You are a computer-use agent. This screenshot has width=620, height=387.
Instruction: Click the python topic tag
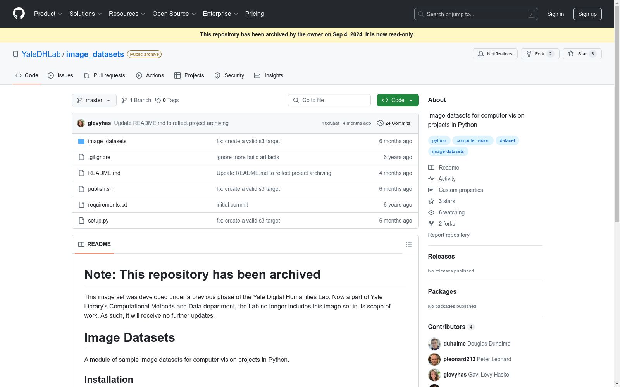point(439,140)
